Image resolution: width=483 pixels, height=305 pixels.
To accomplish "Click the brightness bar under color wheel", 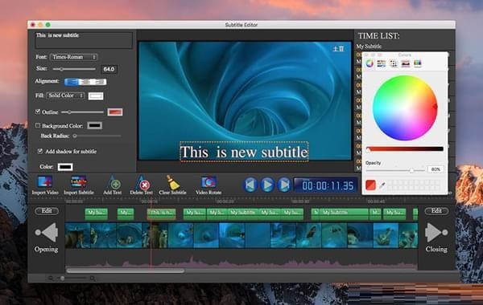I will pos(404,149).
